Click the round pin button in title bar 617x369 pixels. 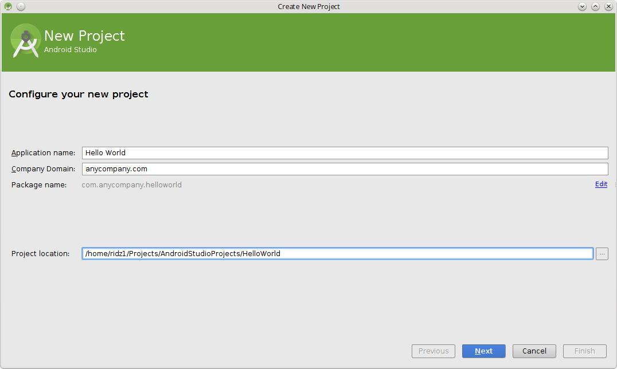(x=21, y=7)
